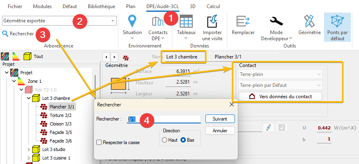359x164 pixels.
Task: Open the Terre-plein contact dropdown
Action: coord(280,74)
